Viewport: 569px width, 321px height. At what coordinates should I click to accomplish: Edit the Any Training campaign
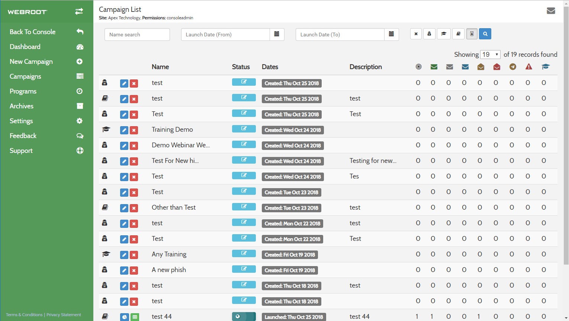(124, 255)
